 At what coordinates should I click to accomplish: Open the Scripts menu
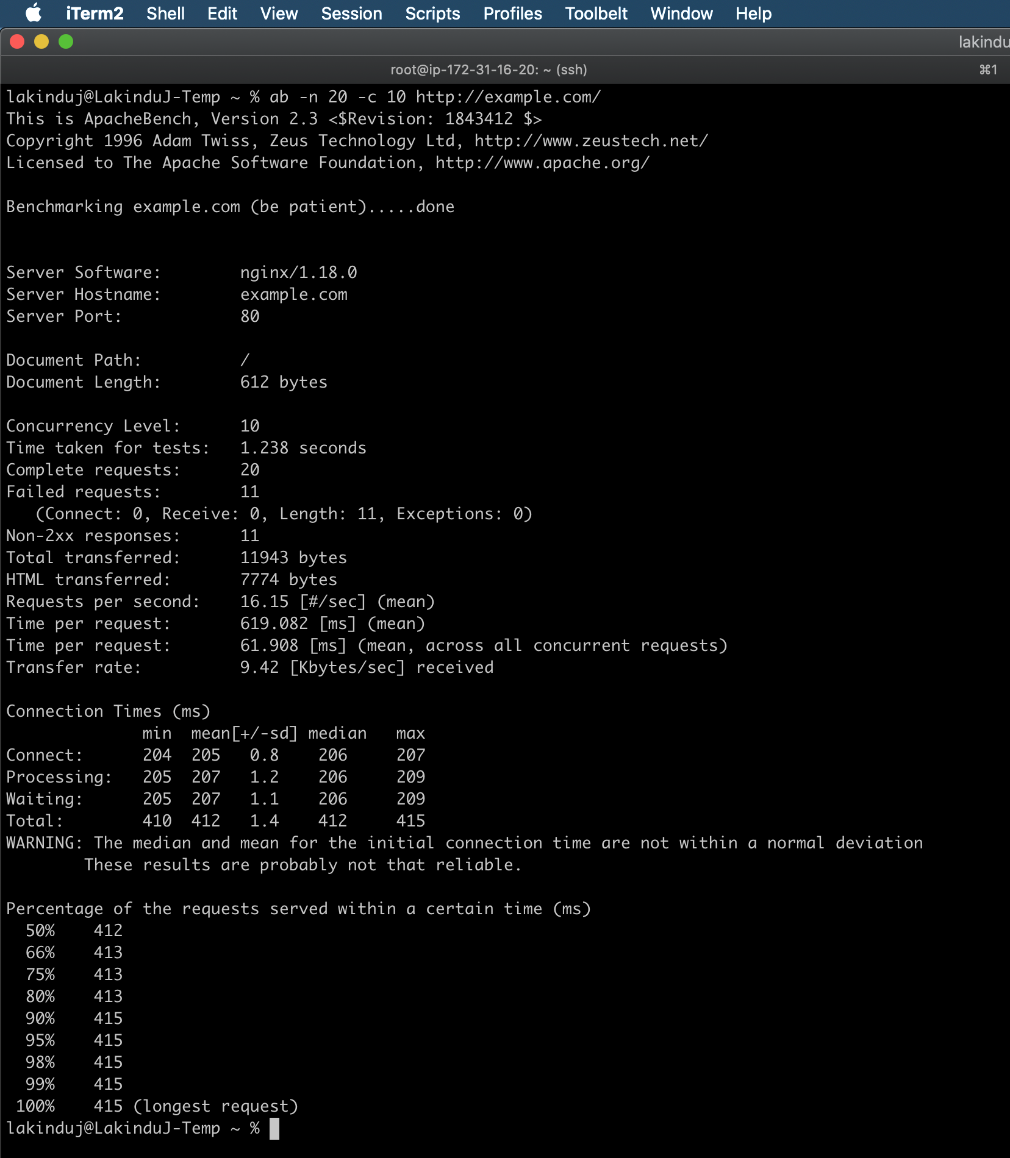[x=432, y=13]
